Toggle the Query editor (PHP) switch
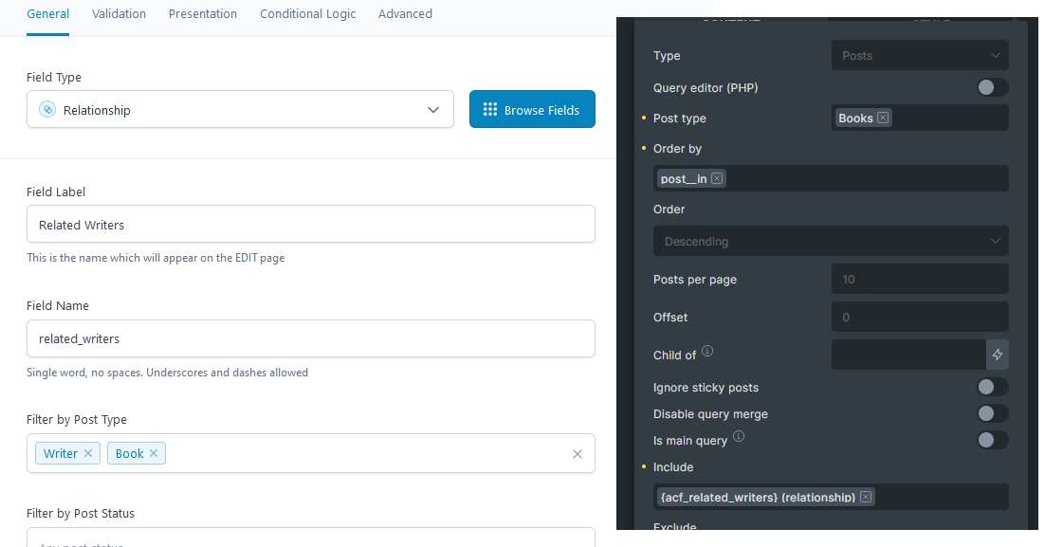 (992, 88)
